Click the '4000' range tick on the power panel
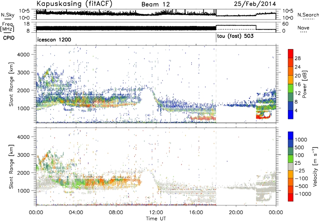Image resolution: width=319 pixels, height=221 pixels. [x=23, y=55]
